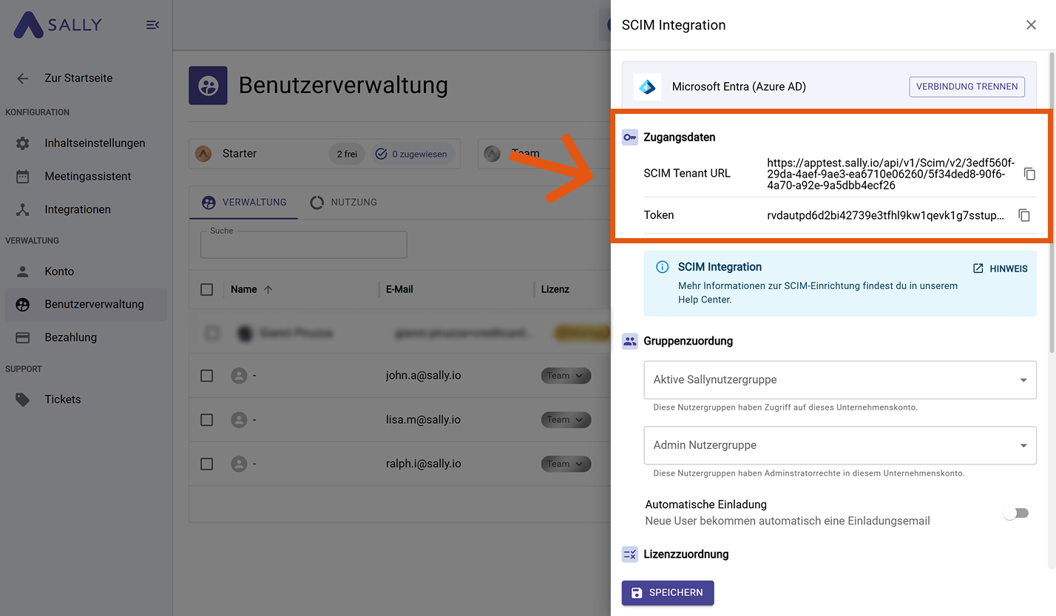Click the Microsoft Entra logo icon
1056x616 pixels.
(x=647, y=87)
